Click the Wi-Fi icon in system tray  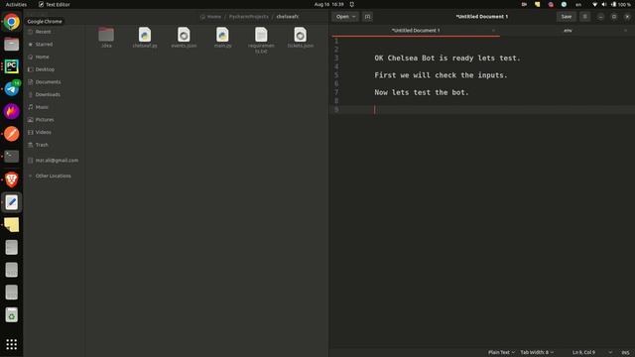(594, 4)
